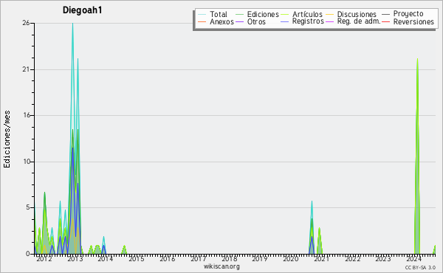Click the x-axis year 2012
The width and height of the screenshot is (443, 273).
point(44,259)
